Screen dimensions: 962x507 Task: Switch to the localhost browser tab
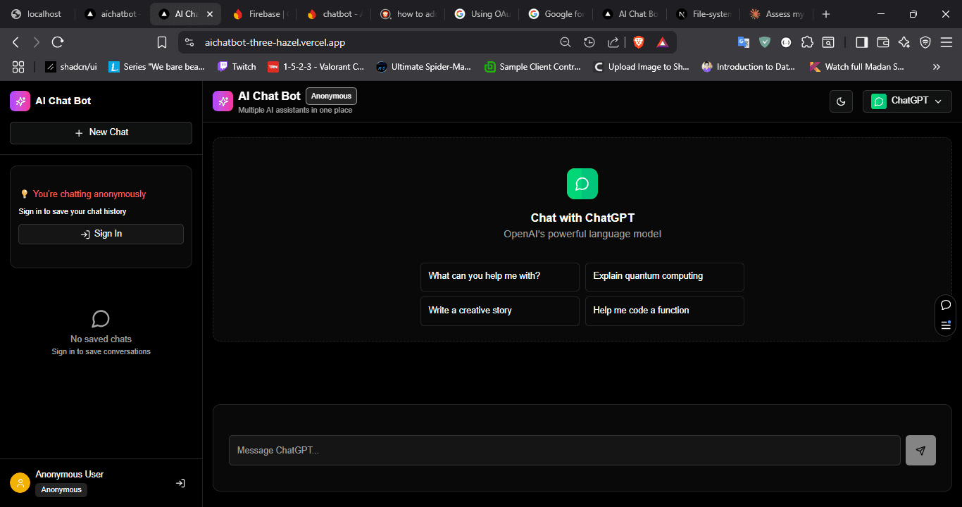coord(37,14)
